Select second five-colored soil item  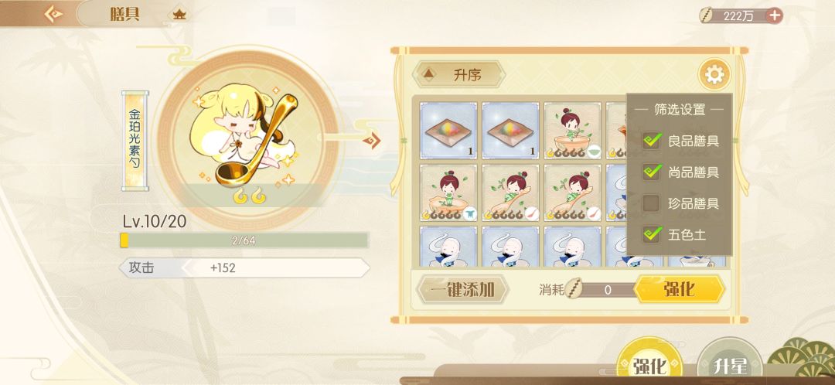click(x=510, y=131)
